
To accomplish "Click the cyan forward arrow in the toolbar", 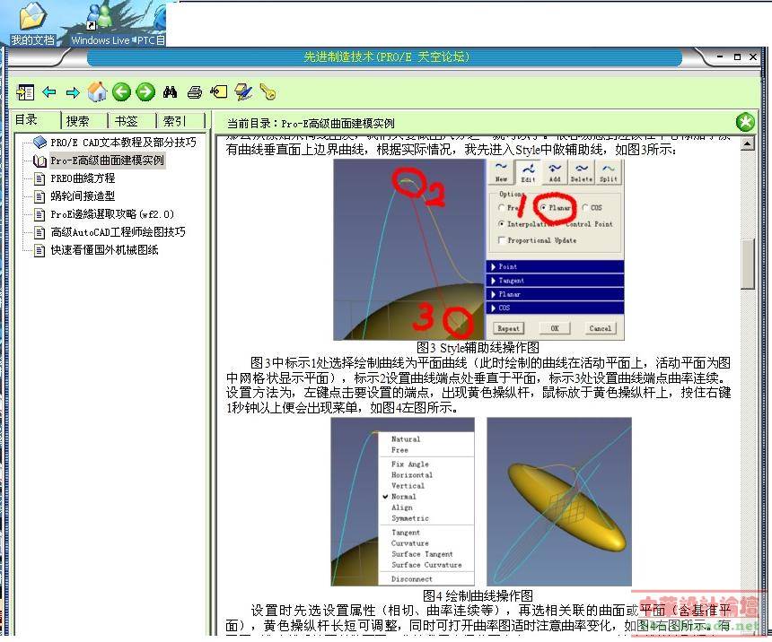I will point(73,92).
